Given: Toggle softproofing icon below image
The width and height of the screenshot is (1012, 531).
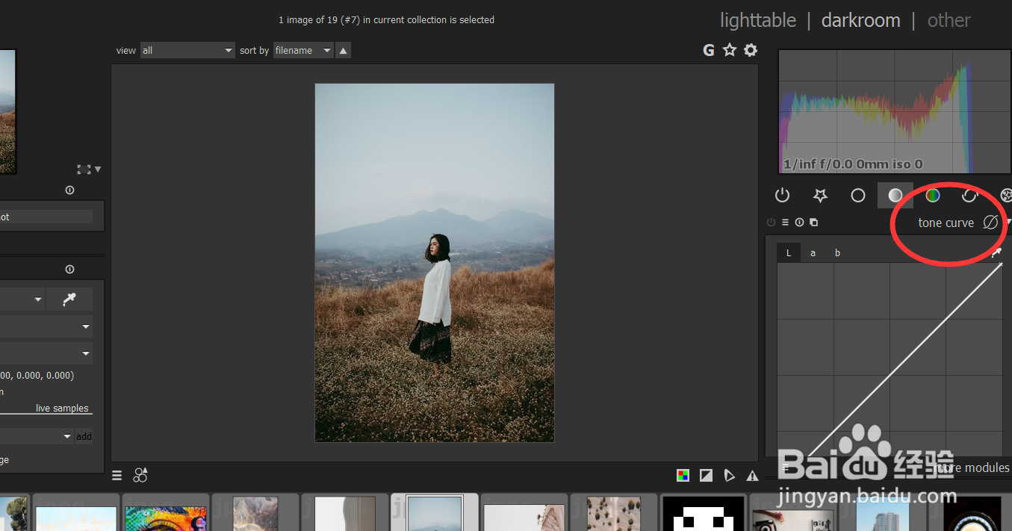Looking at the screenshot, I should [730, 476].
